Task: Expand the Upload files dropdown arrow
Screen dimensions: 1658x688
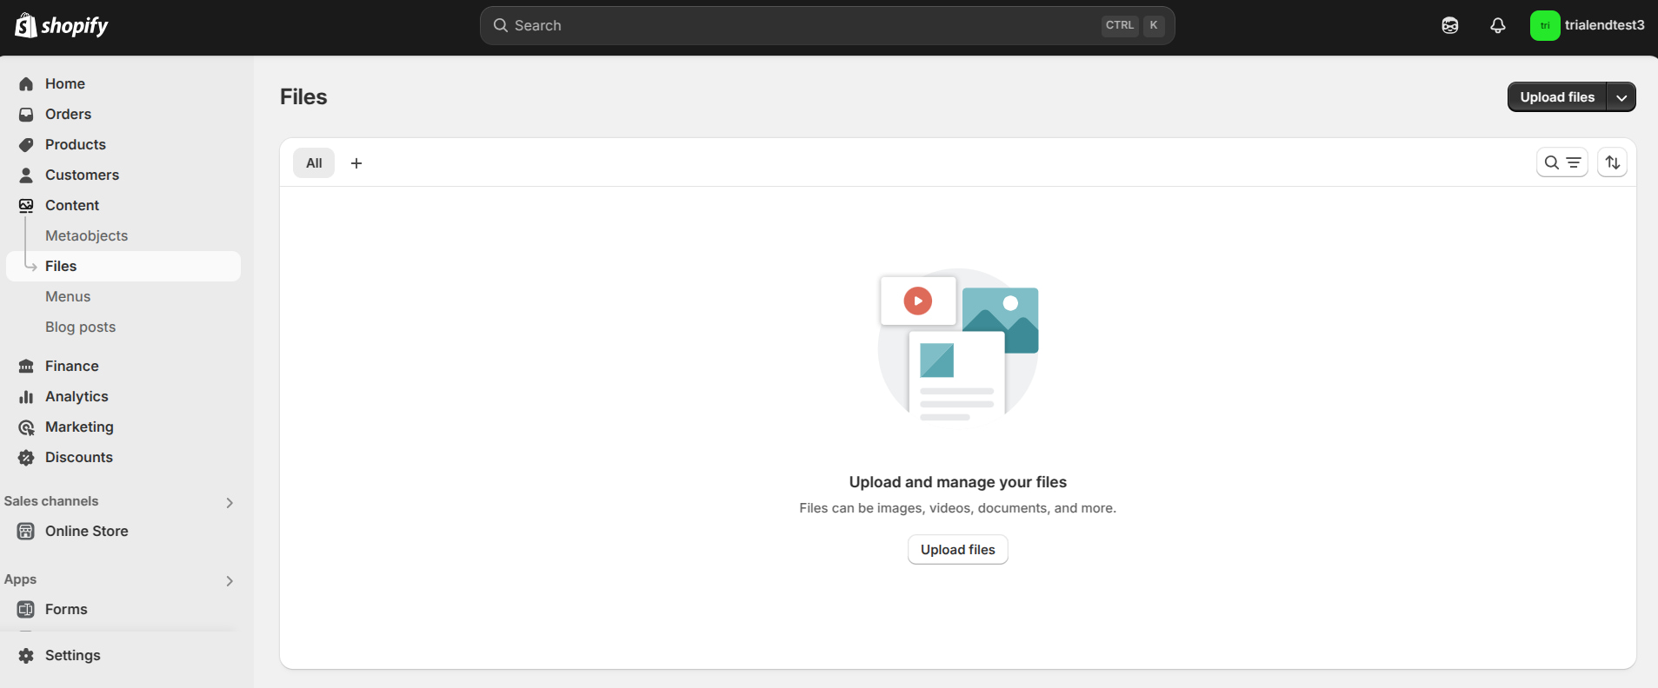Action: pyautogui.click(x=1621, y=97)
